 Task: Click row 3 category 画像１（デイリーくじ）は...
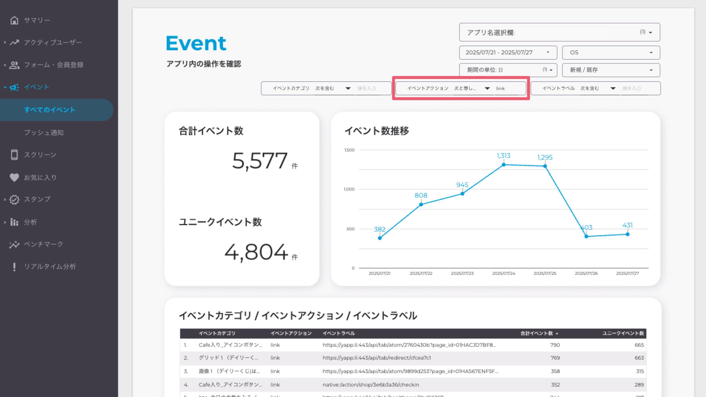coord(229,371)
